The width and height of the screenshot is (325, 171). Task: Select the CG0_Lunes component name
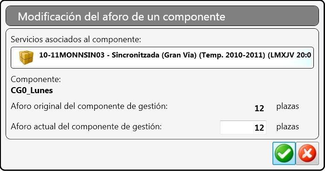(32, 90)
